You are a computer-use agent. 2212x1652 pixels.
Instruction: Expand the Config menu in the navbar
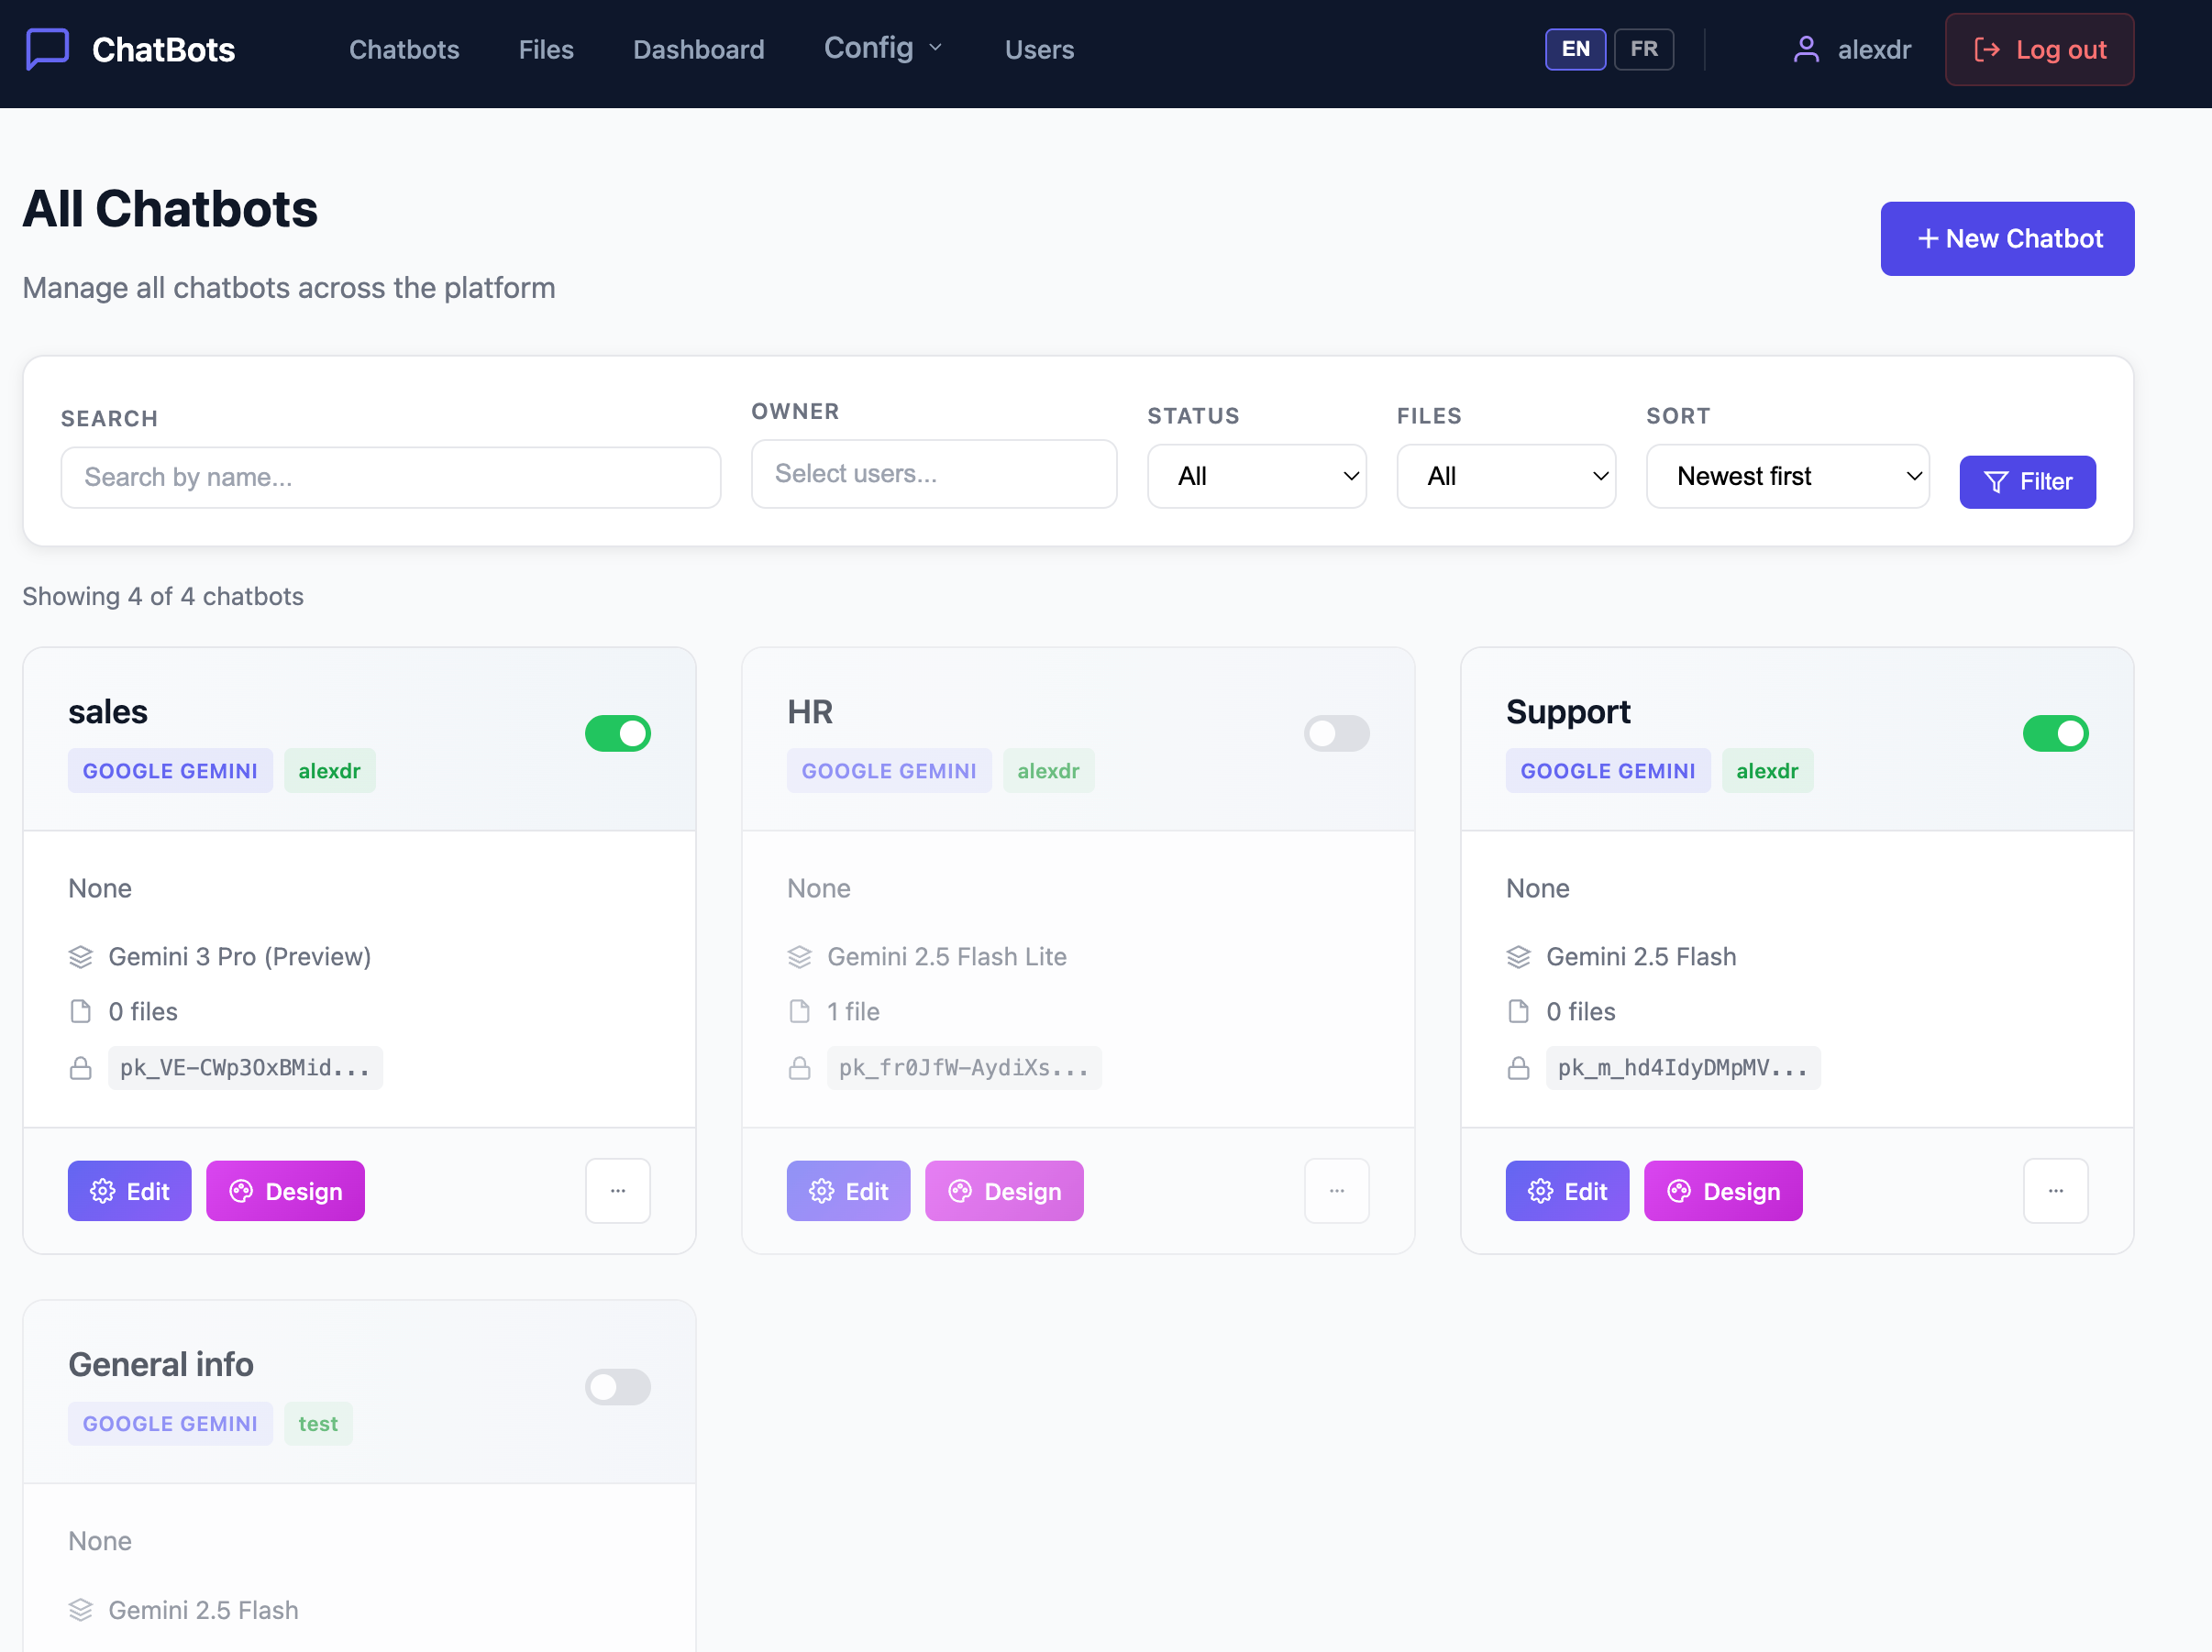[884, 48]
